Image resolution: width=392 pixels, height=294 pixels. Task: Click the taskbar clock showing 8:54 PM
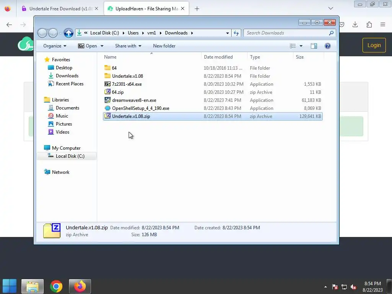point(372,284)
